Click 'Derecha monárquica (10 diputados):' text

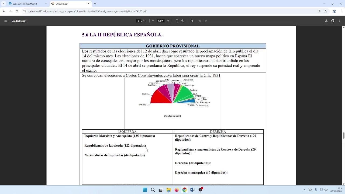[x=201, y=173]
